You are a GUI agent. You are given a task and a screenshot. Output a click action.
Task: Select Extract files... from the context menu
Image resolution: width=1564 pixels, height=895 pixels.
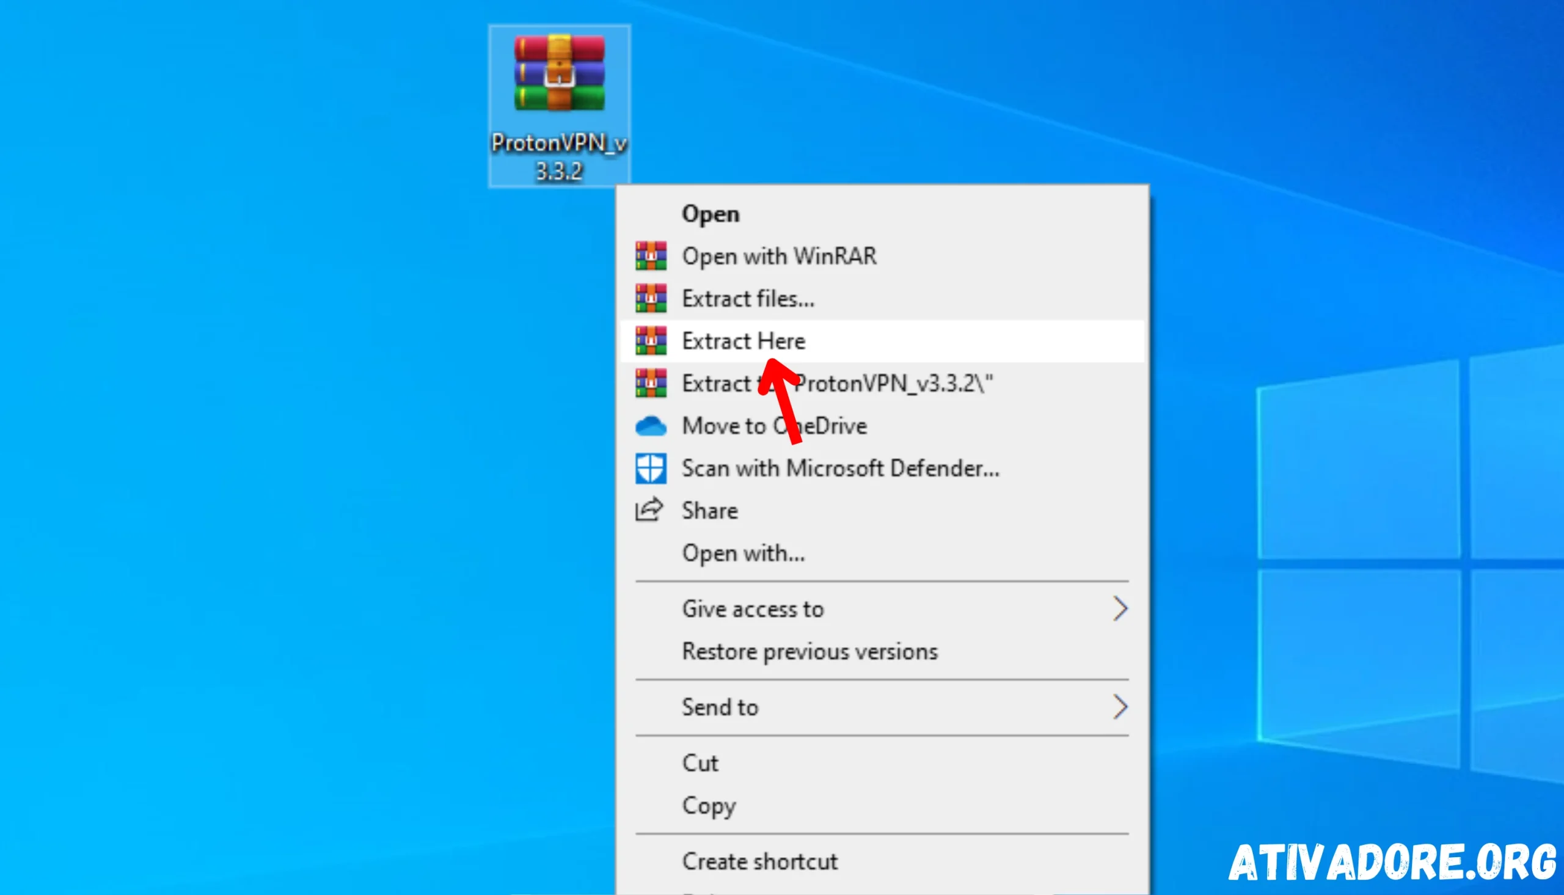coord(882,298)
